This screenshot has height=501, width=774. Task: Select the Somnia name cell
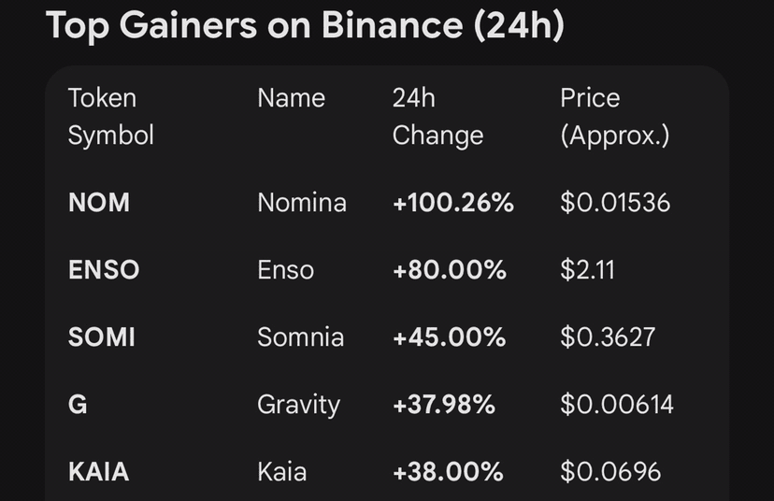pos(301,337)
